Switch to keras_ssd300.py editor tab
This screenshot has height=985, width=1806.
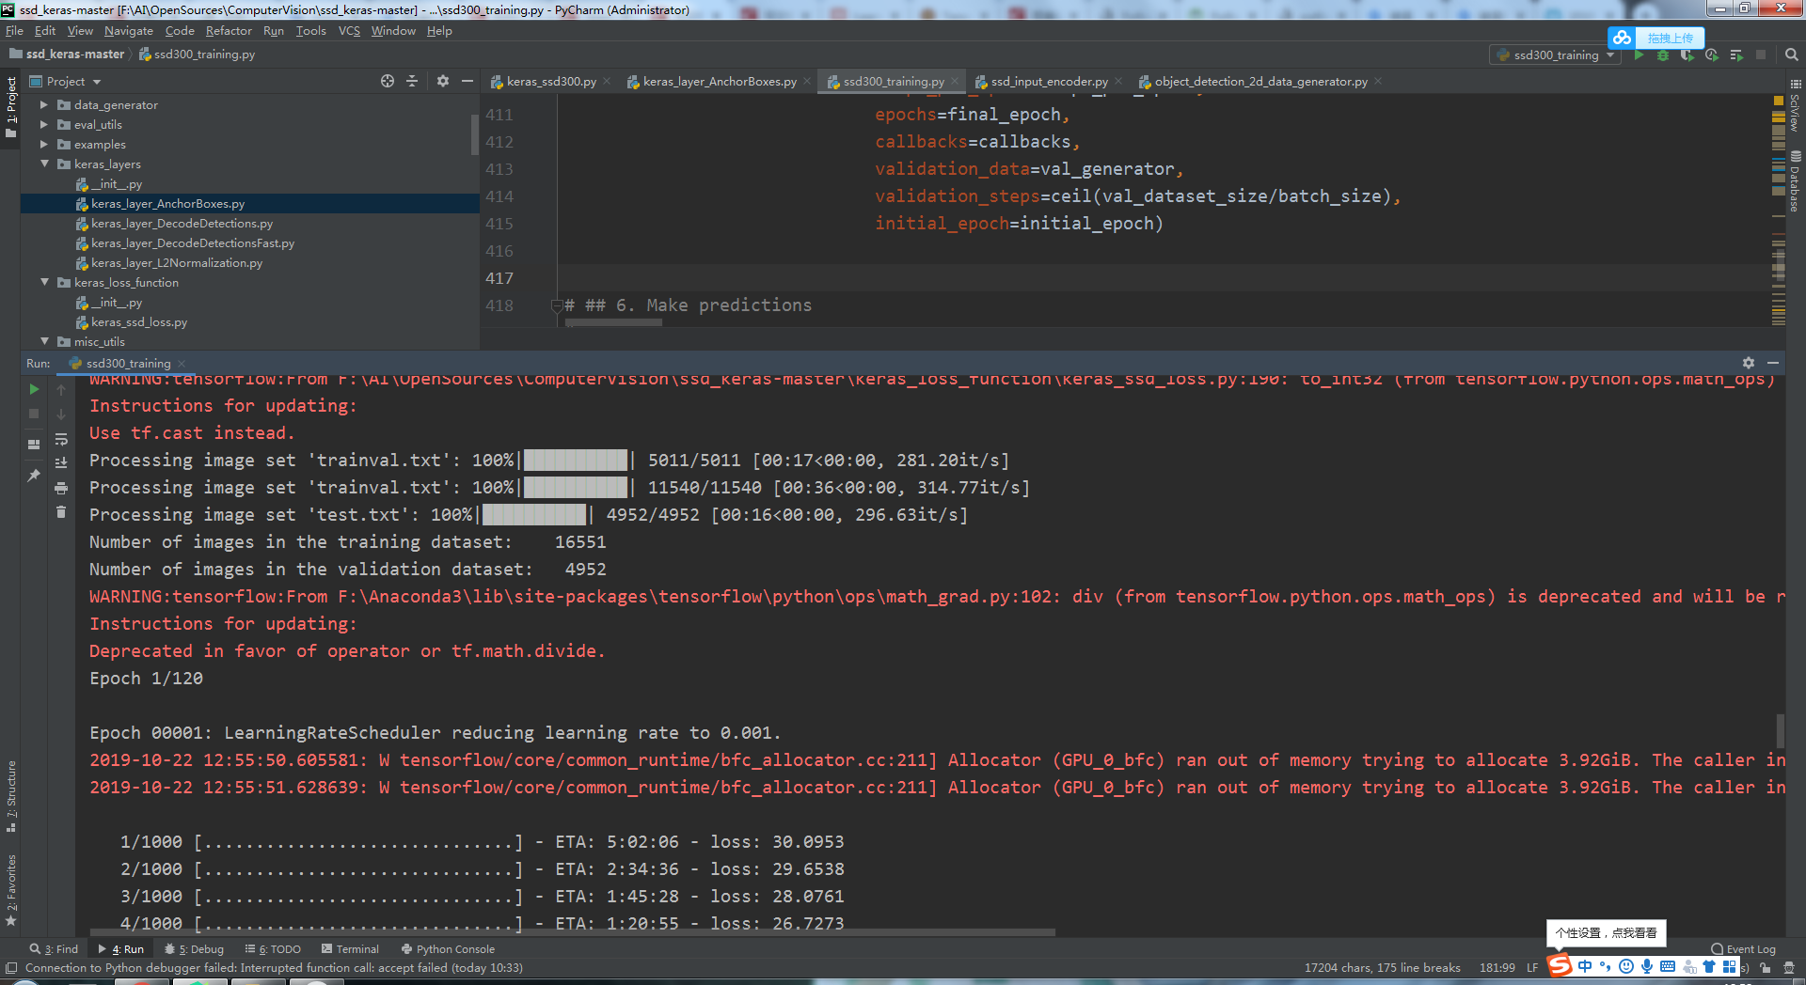pyautogui.click(x=550, y=82)
